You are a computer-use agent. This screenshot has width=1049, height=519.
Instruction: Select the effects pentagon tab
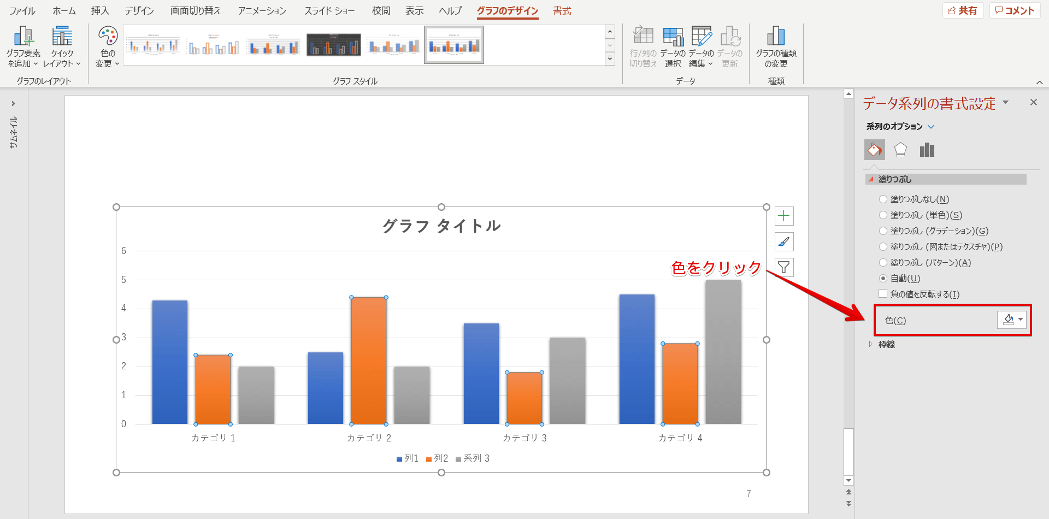pos(900,149)
